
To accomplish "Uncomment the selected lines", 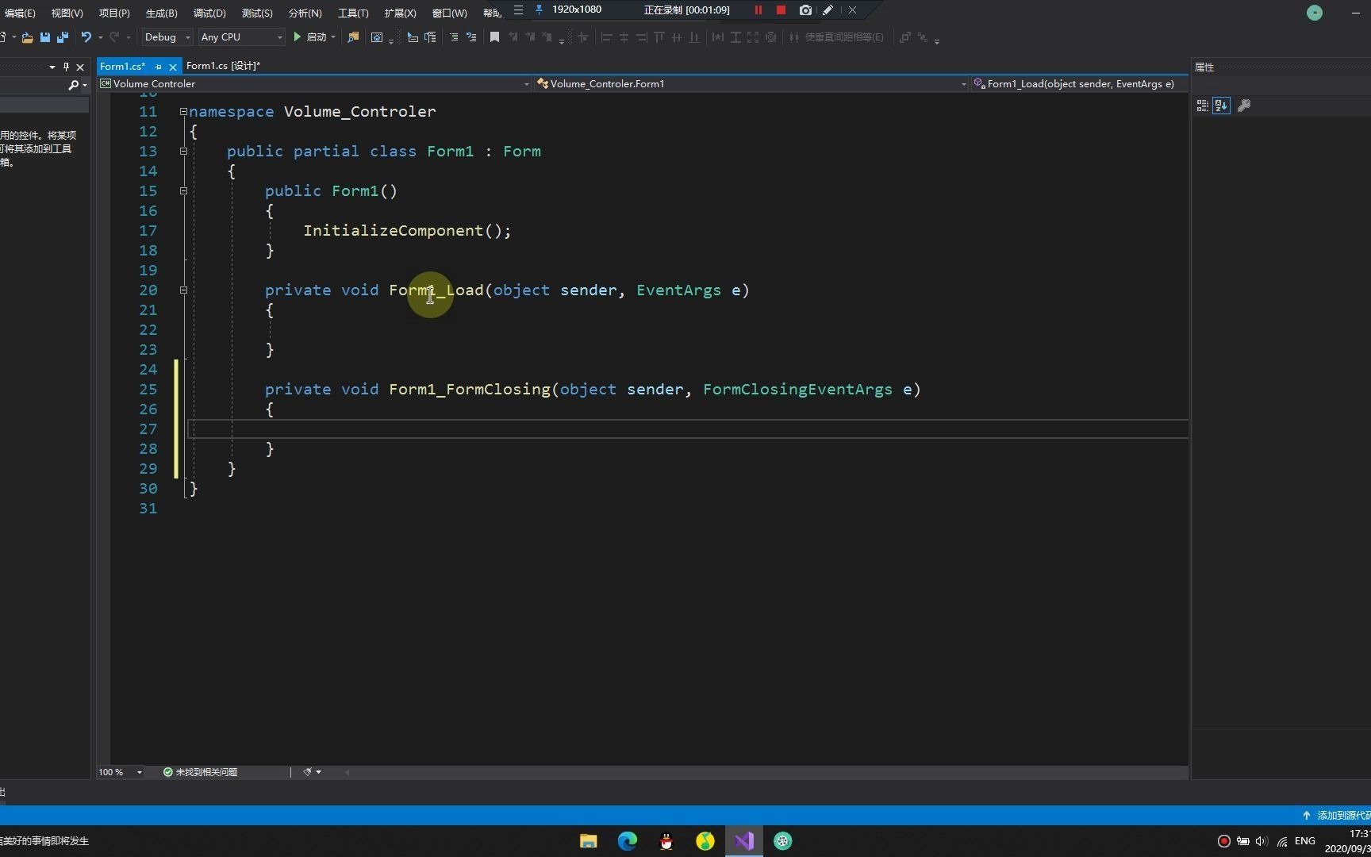I will (x=471, y=37).
